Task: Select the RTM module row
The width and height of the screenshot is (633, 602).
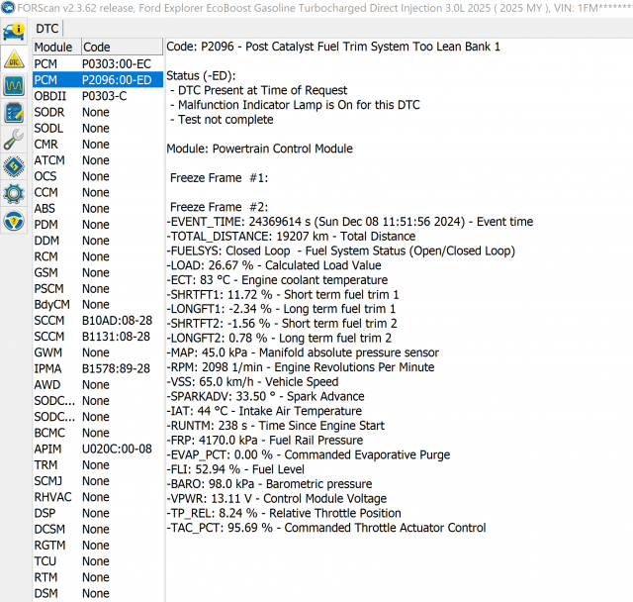Action: (x=98, y=577)
